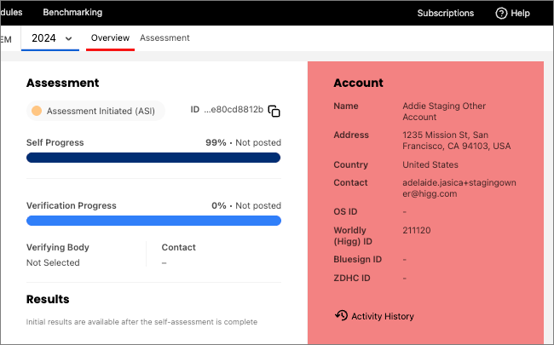Open the Activity History link

pyautogui.click(x=382, y=316)
